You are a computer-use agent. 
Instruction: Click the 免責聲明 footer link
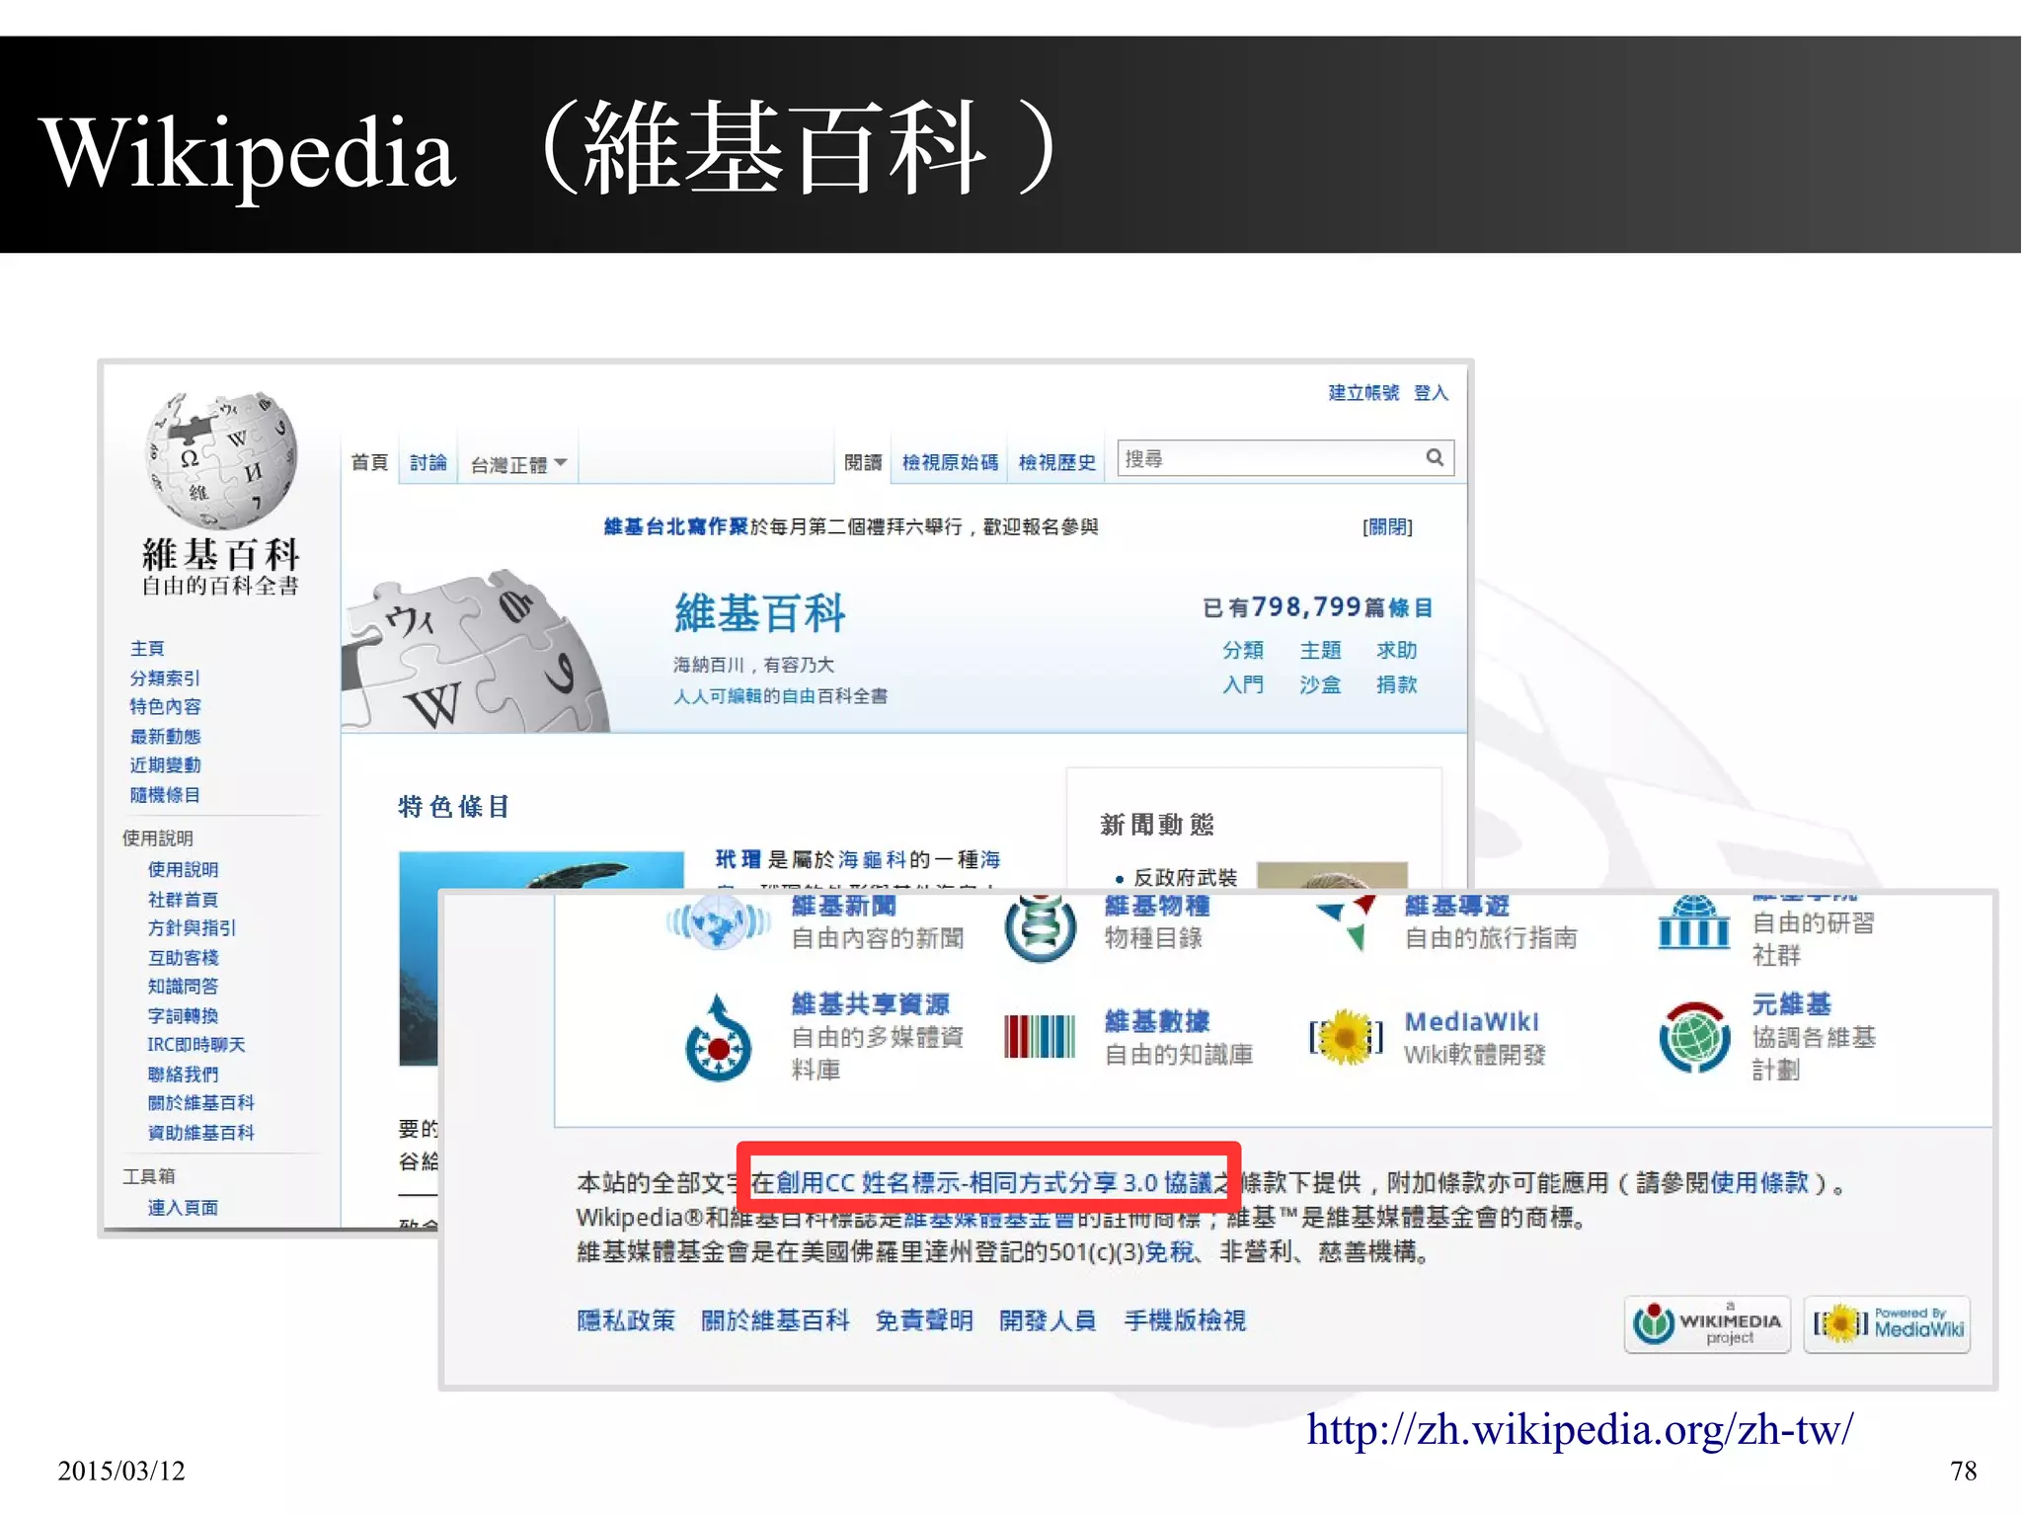click(924, 1320)
